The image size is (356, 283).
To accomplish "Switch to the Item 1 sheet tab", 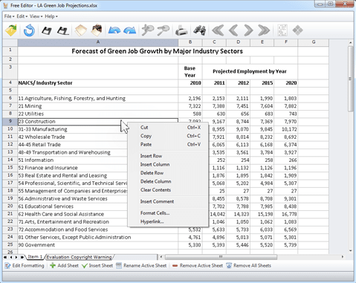I will tap(35, 257).
